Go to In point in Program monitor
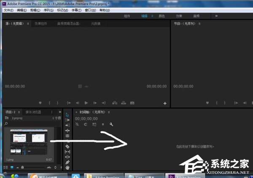 pyautogui.click(x=236, y=103)
